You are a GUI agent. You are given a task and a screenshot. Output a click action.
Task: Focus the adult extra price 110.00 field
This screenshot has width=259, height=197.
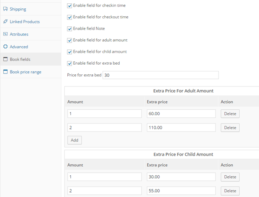coord(181,128)
